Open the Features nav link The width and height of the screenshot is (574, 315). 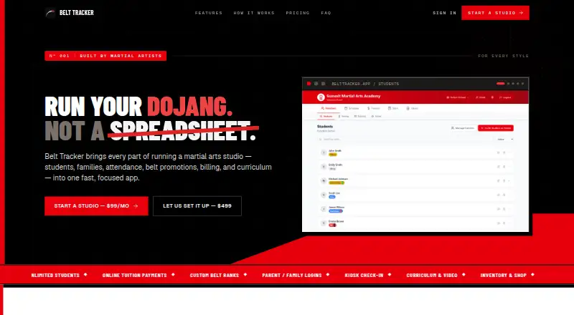pos(209,13)
